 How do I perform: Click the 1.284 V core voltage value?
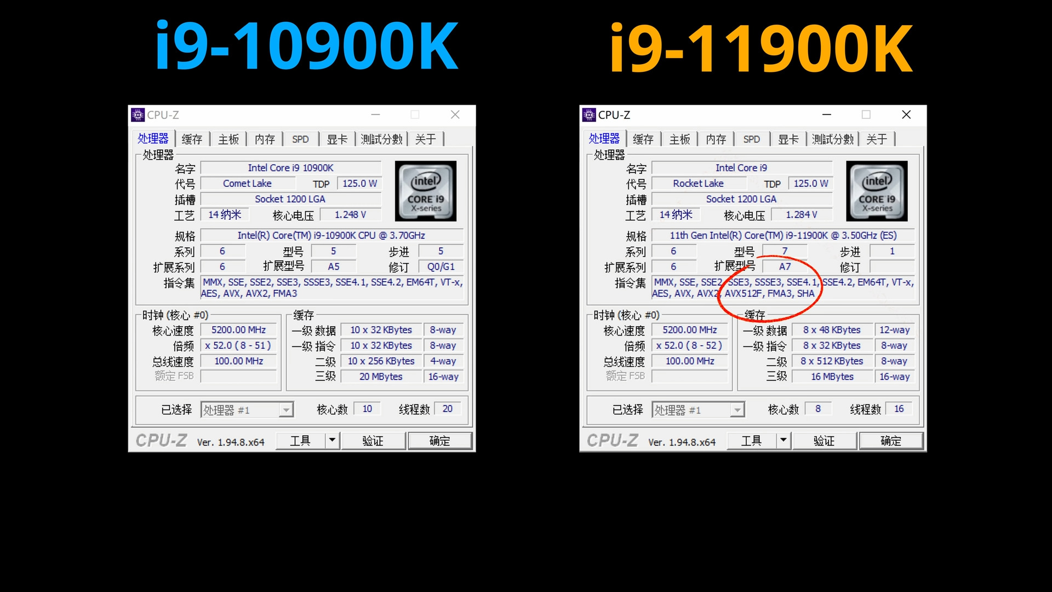click(802, 215)
